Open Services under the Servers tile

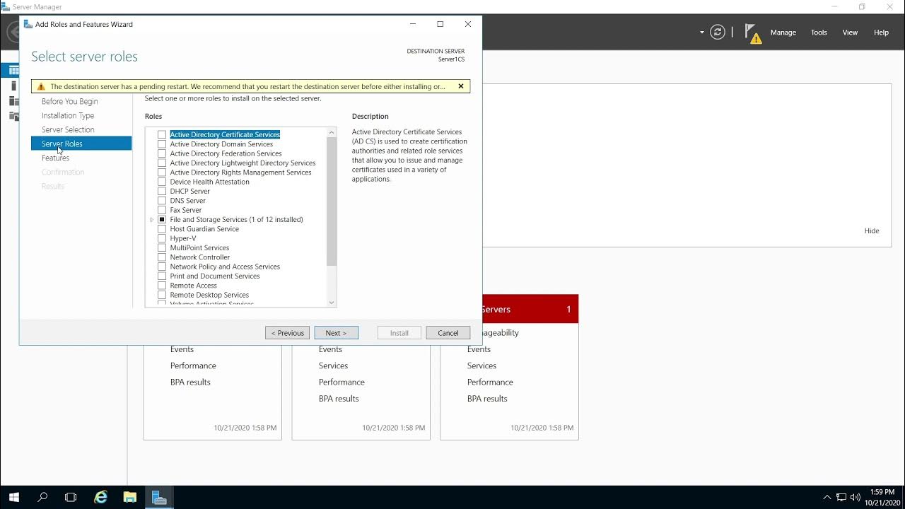click(481, 365)
